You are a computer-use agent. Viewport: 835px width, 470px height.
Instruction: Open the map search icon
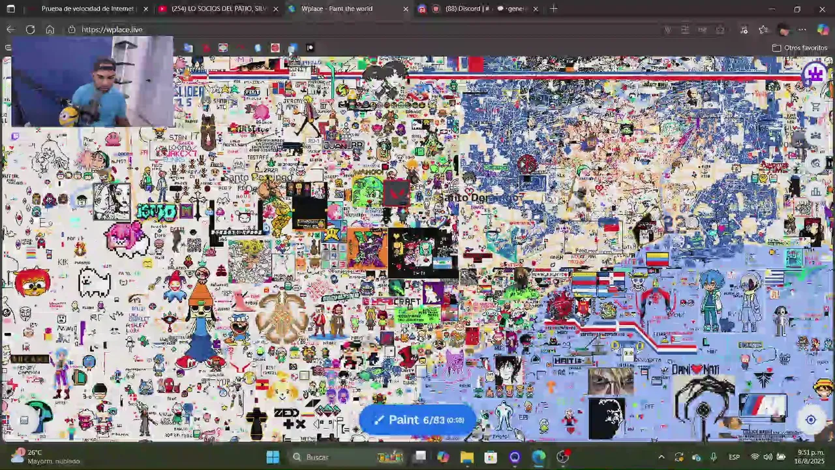[815, 163]
